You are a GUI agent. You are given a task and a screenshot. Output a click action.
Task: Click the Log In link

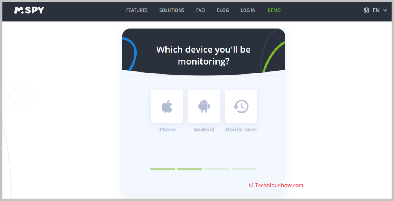(x=248, y=10)
